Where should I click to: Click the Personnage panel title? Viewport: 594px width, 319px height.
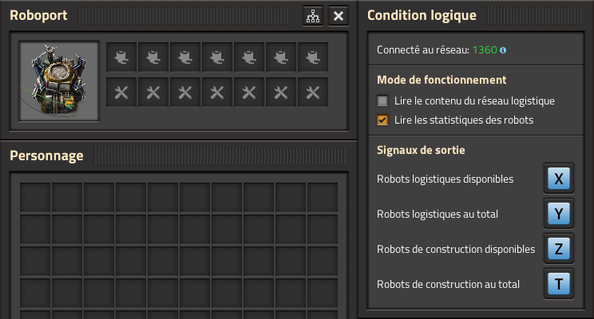[46, 156]
